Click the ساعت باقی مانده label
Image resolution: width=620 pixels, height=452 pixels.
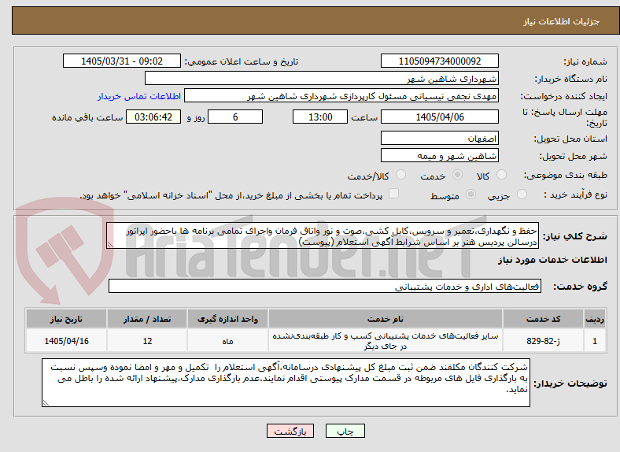tap(87, 117)
